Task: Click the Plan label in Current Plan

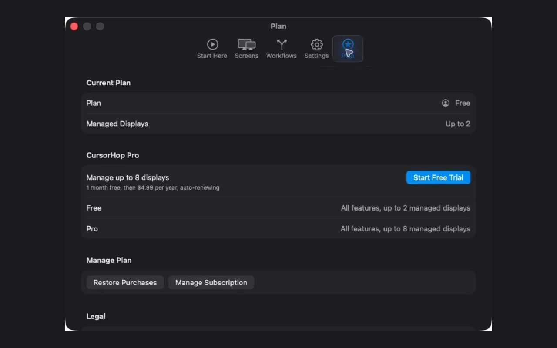Action: 94,103
